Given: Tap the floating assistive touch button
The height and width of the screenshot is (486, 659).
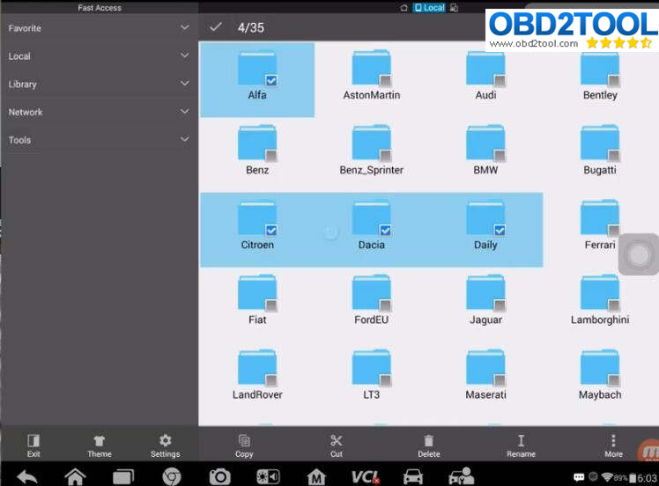Looking at the screenshot, I should (639, 254).
